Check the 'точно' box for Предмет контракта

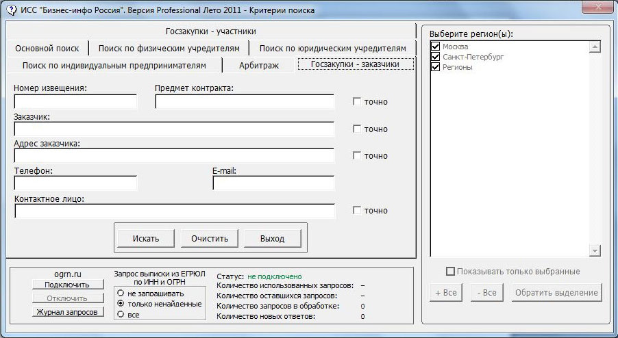(356, 102)
